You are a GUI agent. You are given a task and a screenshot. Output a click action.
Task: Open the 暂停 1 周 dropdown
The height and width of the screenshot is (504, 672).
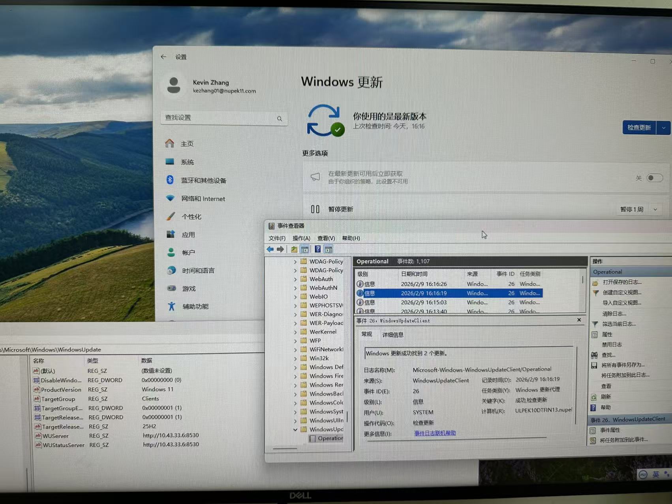[639, 209]
